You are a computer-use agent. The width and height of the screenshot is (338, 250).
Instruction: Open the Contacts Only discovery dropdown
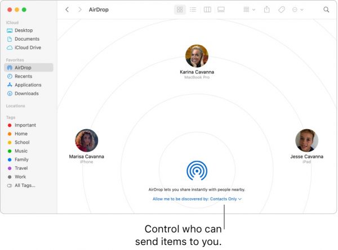(x=197, y=199)
